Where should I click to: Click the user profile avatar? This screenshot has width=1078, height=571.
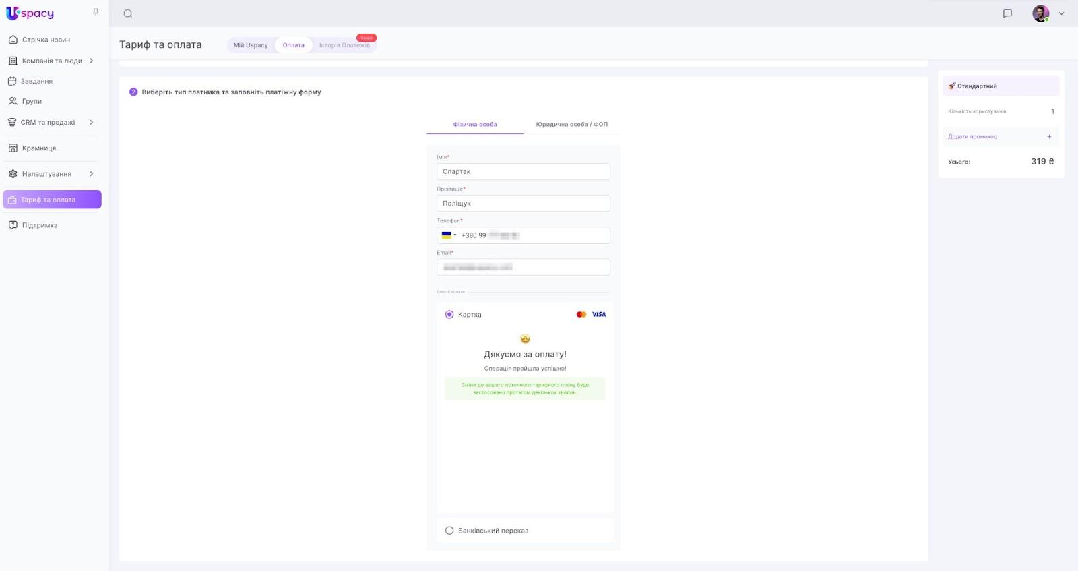1040,13
